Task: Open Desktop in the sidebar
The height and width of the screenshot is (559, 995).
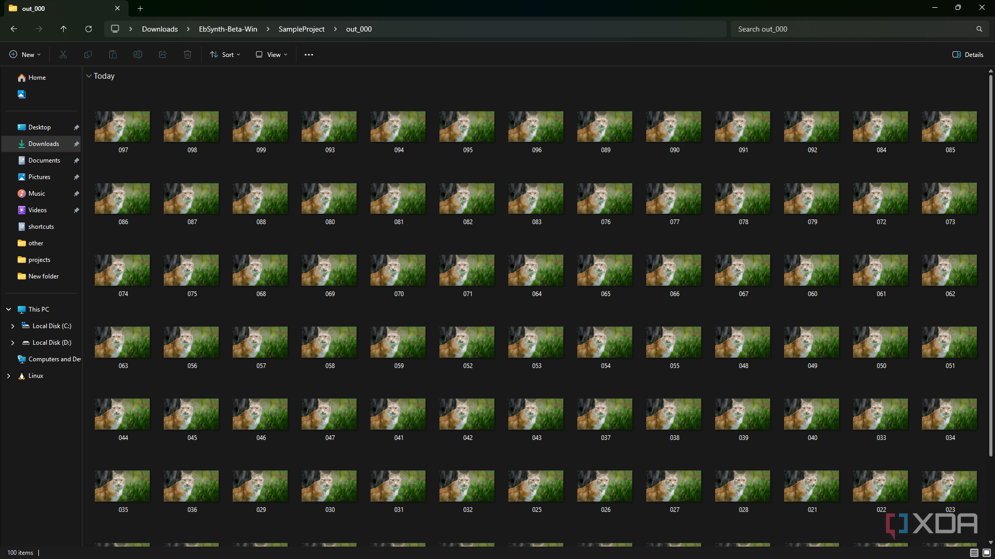Action: pos(39,127)
